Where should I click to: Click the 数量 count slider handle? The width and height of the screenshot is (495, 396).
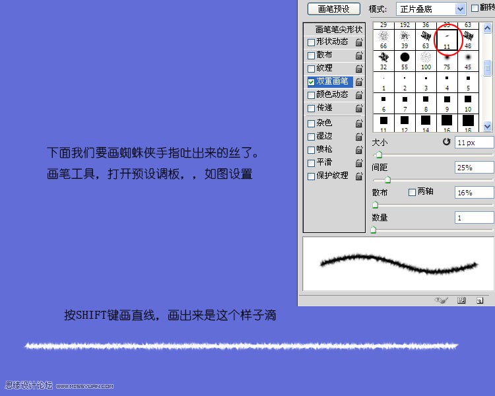(374, 230)
